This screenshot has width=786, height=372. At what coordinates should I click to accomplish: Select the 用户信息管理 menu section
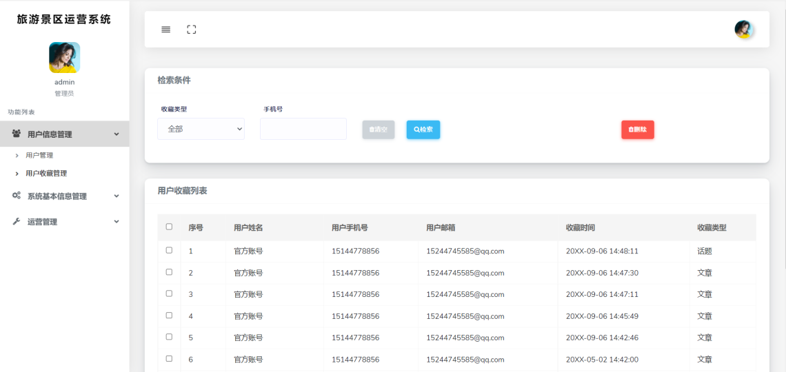coord(65,134)
